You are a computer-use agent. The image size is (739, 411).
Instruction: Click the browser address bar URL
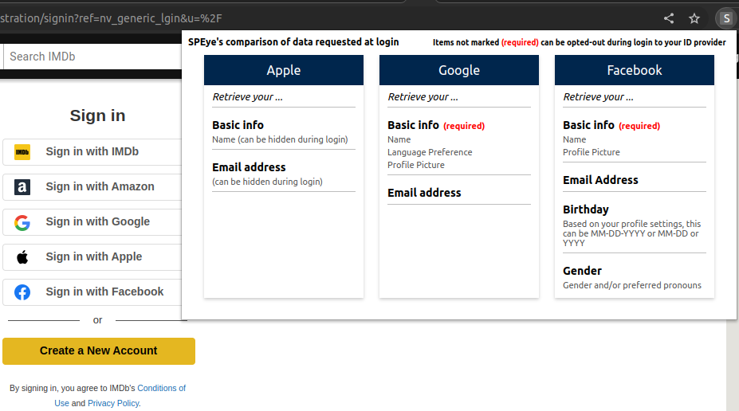point(111,18)
